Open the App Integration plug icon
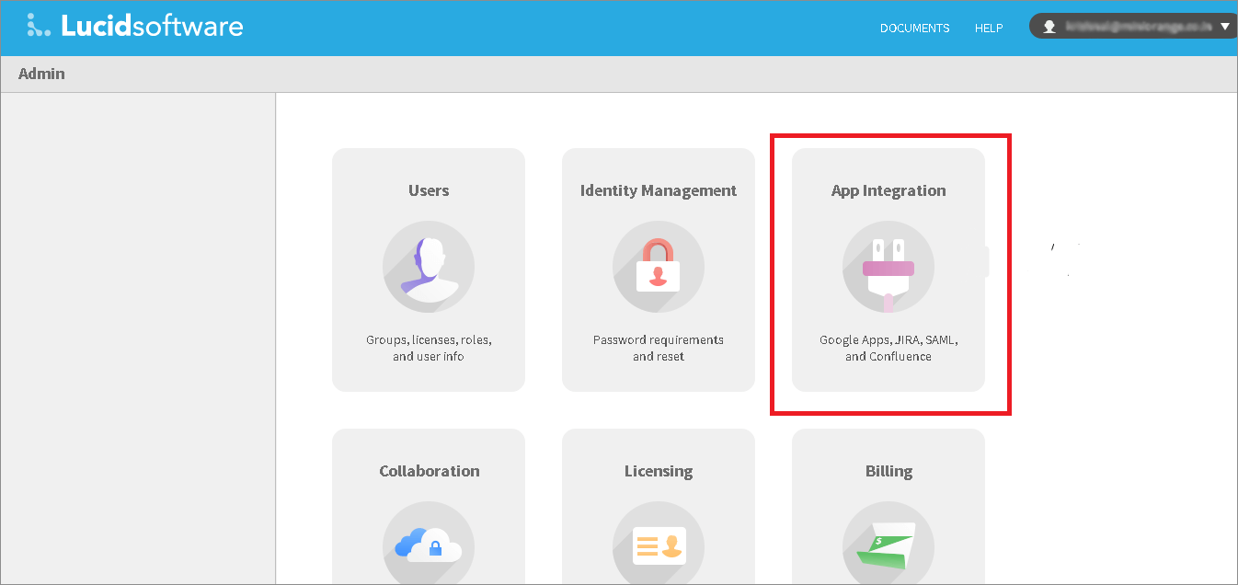 (888, 268)
